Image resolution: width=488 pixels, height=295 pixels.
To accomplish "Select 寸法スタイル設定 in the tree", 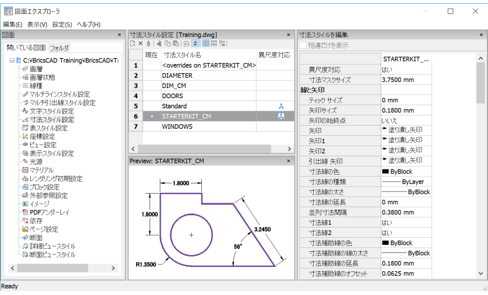I will tap(52, 119).
